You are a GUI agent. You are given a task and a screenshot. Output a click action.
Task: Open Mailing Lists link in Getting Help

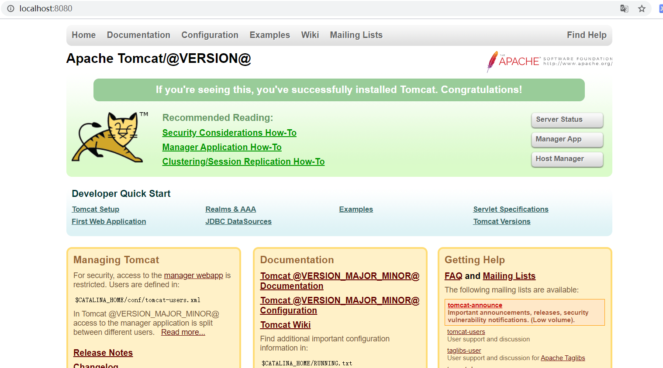(x=509, y=276)
